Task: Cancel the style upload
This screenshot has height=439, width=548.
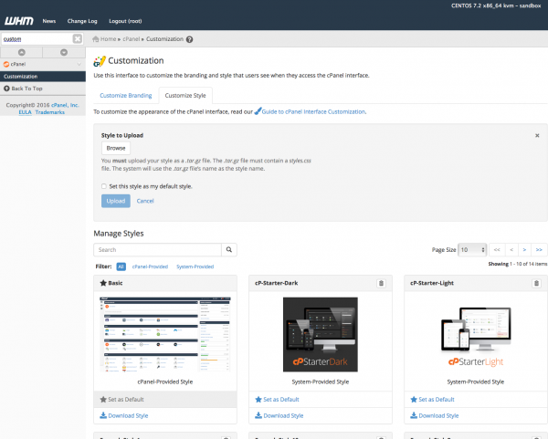Action: pyautogui.click(x=145, y=201)
